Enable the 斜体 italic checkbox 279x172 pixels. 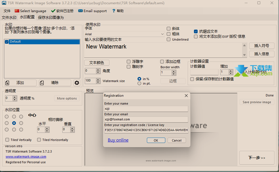click(168, 29)
